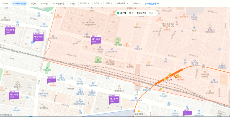This screenshot has width=230, height=117.
Task: Open the 가격대 price range dropdown
Action: point(98,3)
